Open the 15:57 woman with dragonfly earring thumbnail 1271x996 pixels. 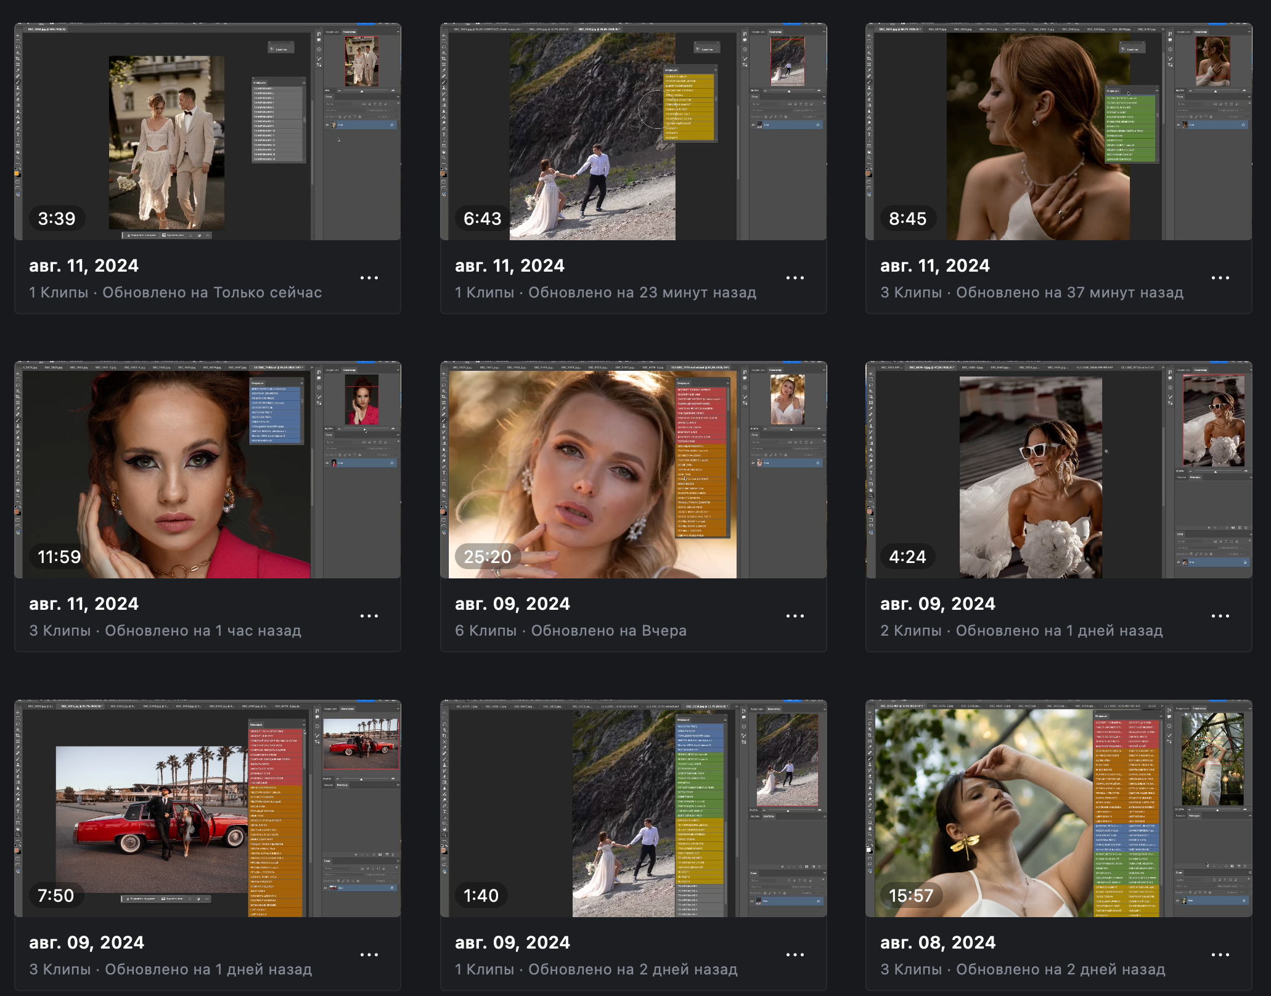tap(1058, 809)
